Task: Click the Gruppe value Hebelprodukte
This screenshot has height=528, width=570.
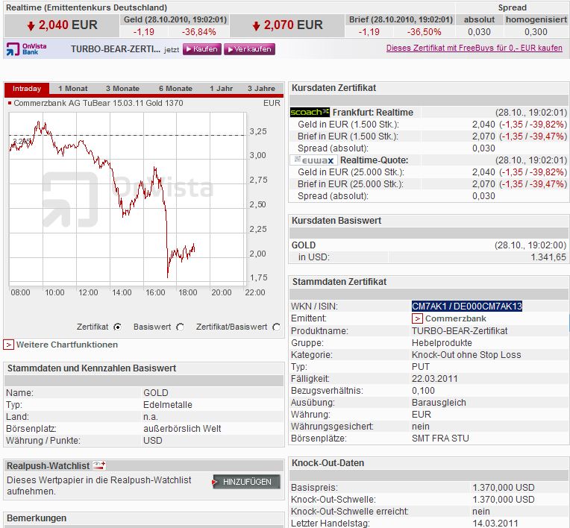Action: click(x=442, y=342)
